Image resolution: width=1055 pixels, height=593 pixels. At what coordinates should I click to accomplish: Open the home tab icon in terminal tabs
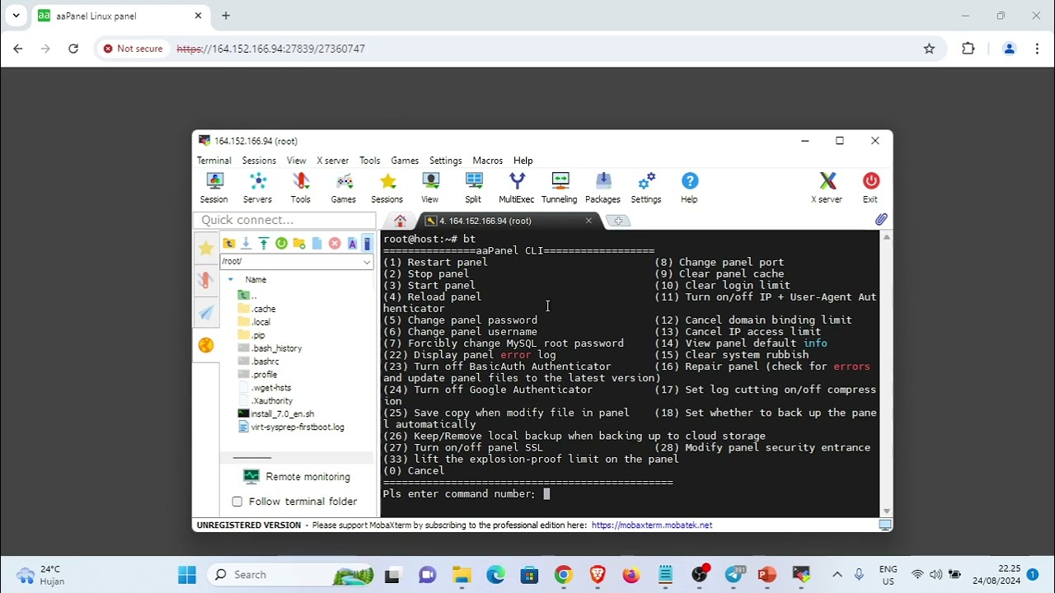tap(401, 221)
